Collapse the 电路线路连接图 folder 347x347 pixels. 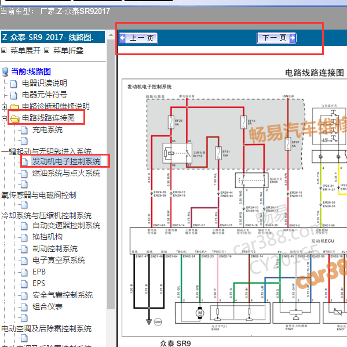click(x=4, y=118)
